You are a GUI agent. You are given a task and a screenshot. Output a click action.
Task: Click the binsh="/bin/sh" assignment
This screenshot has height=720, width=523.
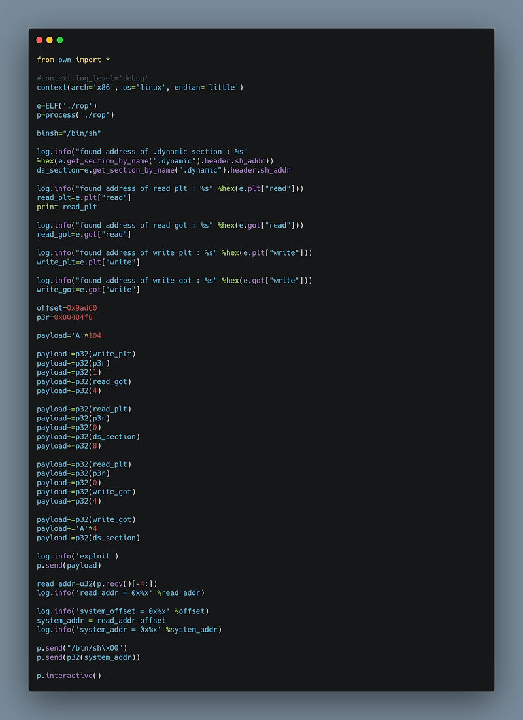coord(69,133)
